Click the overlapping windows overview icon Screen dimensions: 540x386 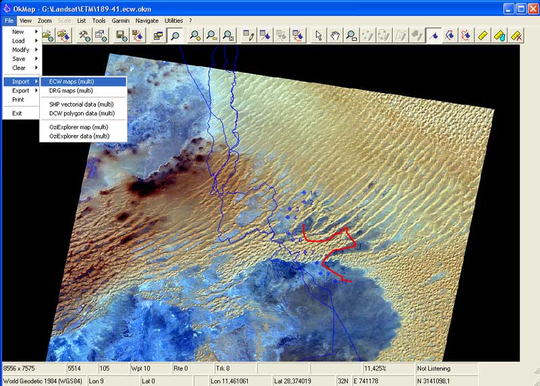[x=158, y=36]
